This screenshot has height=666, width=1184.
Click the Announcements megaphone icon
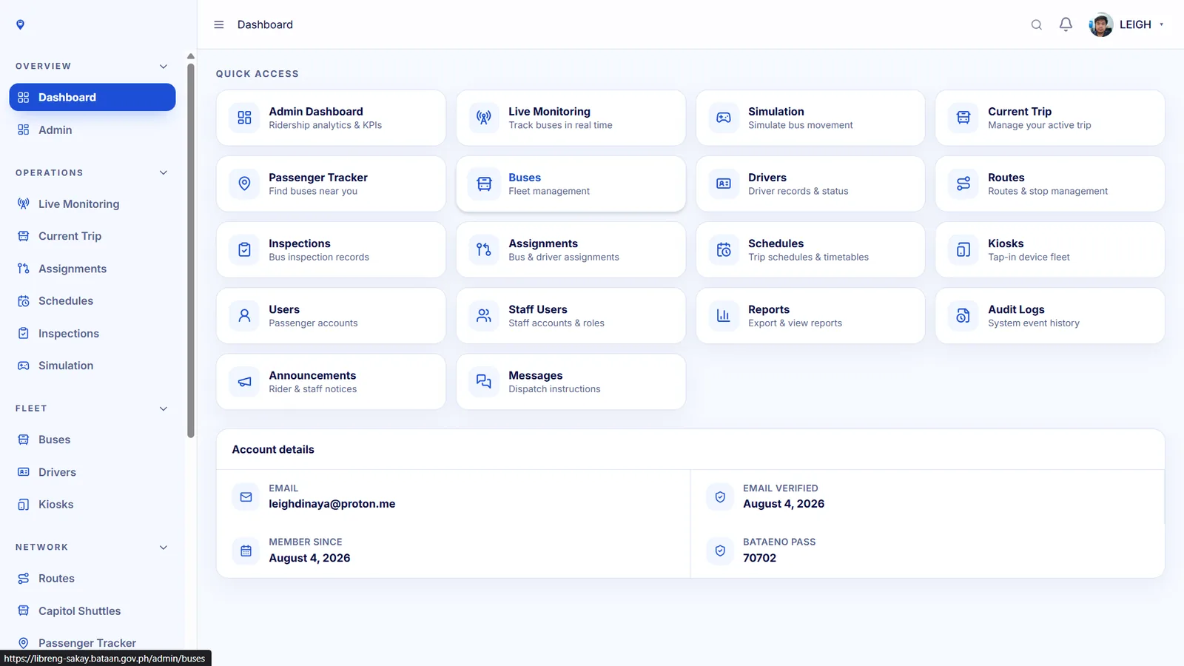[x=244, y=382]
